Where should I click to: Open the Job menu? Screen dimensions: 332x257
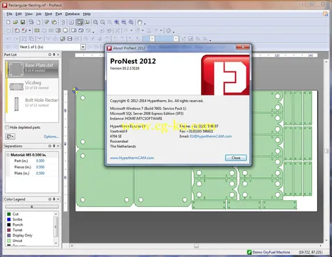pyautogui.click(x=38, y=14)
